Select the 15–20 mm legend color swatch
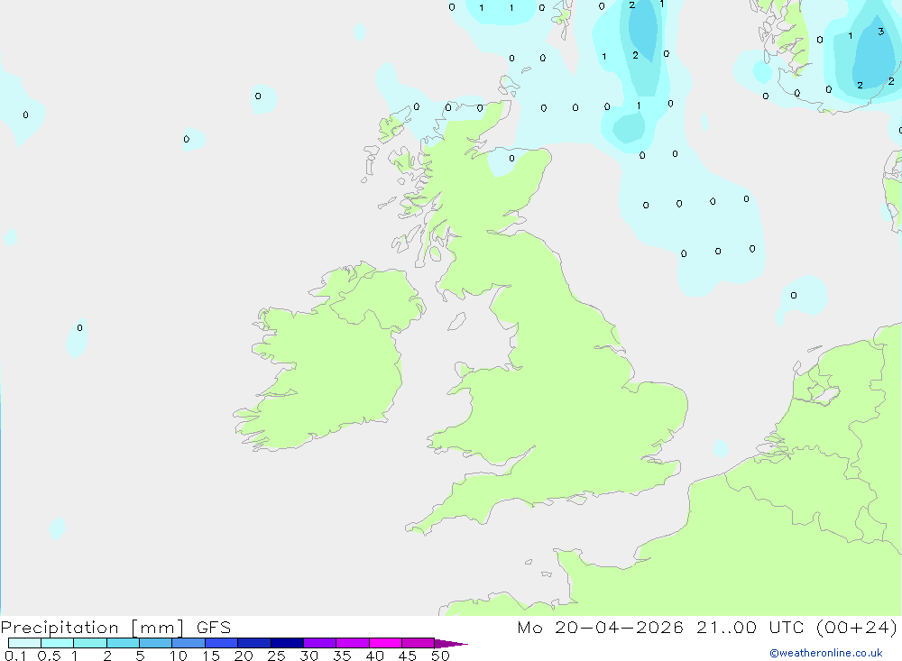 coord(222,643)
